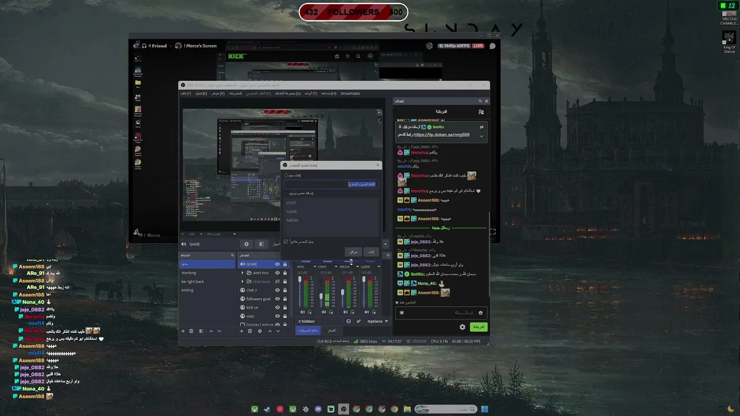Screen dimensions: 740x416
Task: Mute the CHAT mixer channel
Action: click(324, 313)
